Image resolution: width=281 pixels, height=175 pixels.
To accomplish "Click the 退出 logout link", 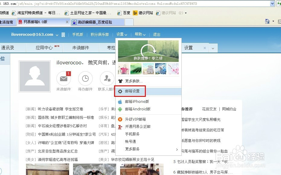I will pos(157,35).
